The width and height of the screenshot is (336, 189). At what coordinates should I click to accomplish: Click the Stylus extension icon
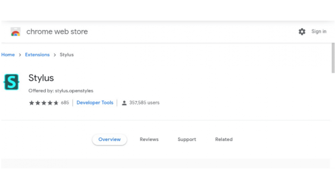pos(11,82)
